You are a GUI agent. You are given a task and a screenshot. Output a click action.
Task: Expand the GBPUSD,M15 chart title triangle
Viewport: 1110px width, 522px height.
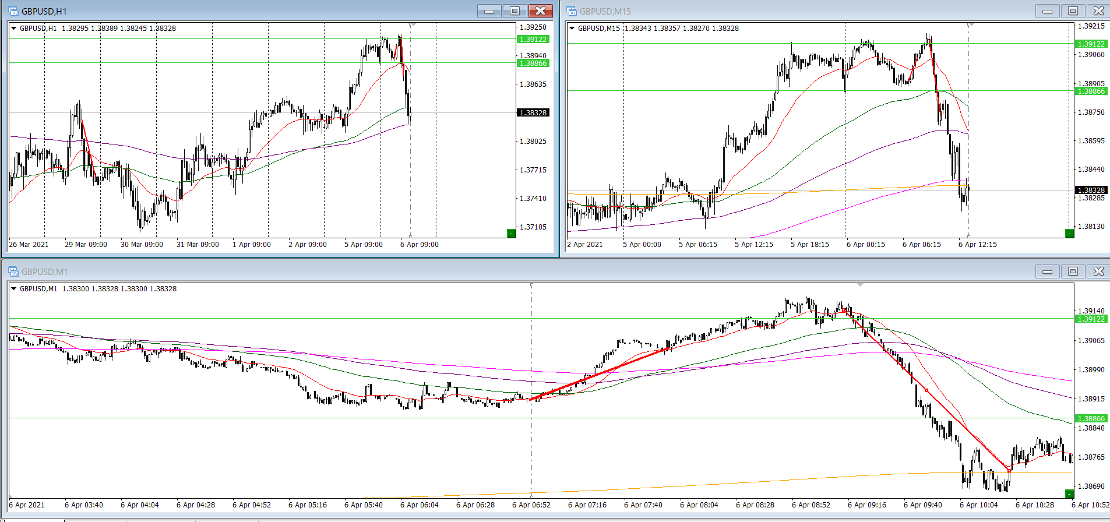(572, 28)
